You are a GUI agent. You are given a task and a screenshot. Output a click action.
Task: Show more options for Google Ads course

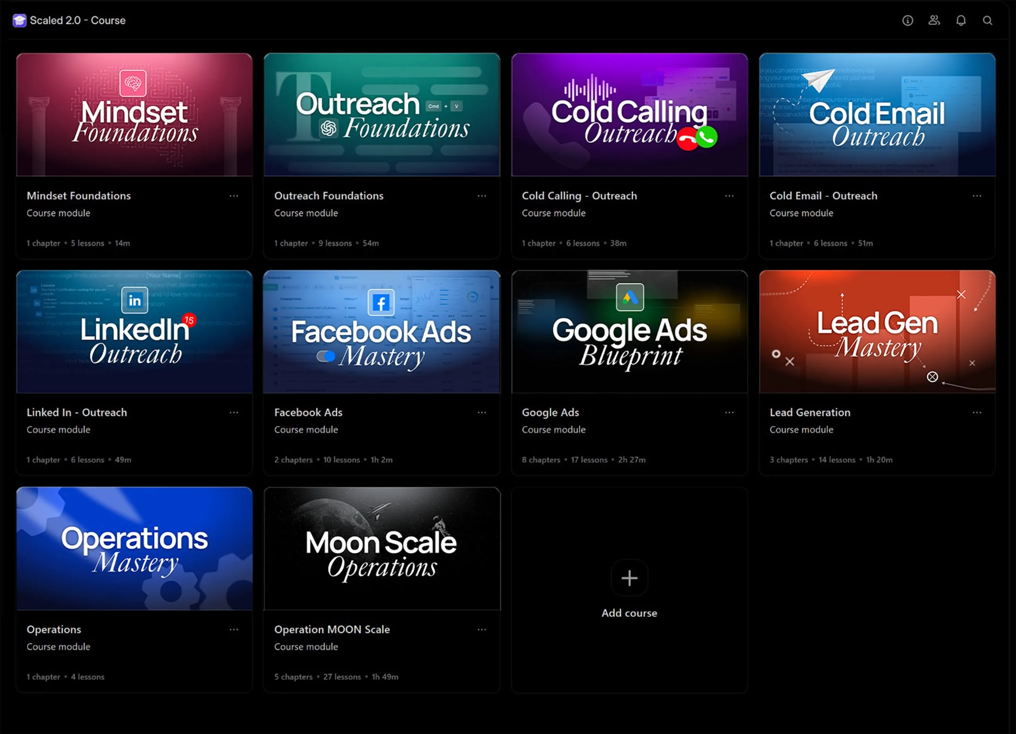coord(729,413)
